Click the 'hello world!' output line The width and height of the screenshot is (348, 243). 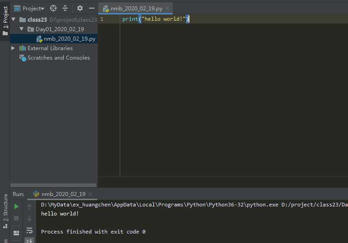click(x=60, y=214)
